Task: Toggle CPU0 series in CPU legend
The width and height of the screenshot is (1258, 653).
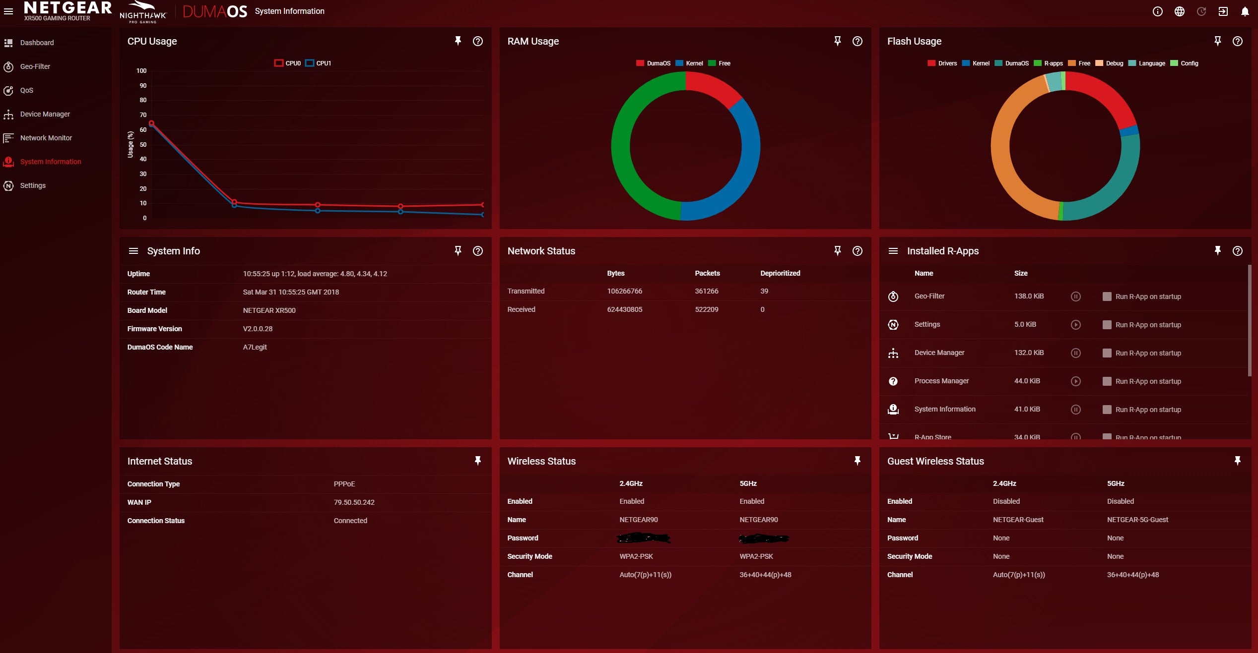Action: click(x=287, y=63)
